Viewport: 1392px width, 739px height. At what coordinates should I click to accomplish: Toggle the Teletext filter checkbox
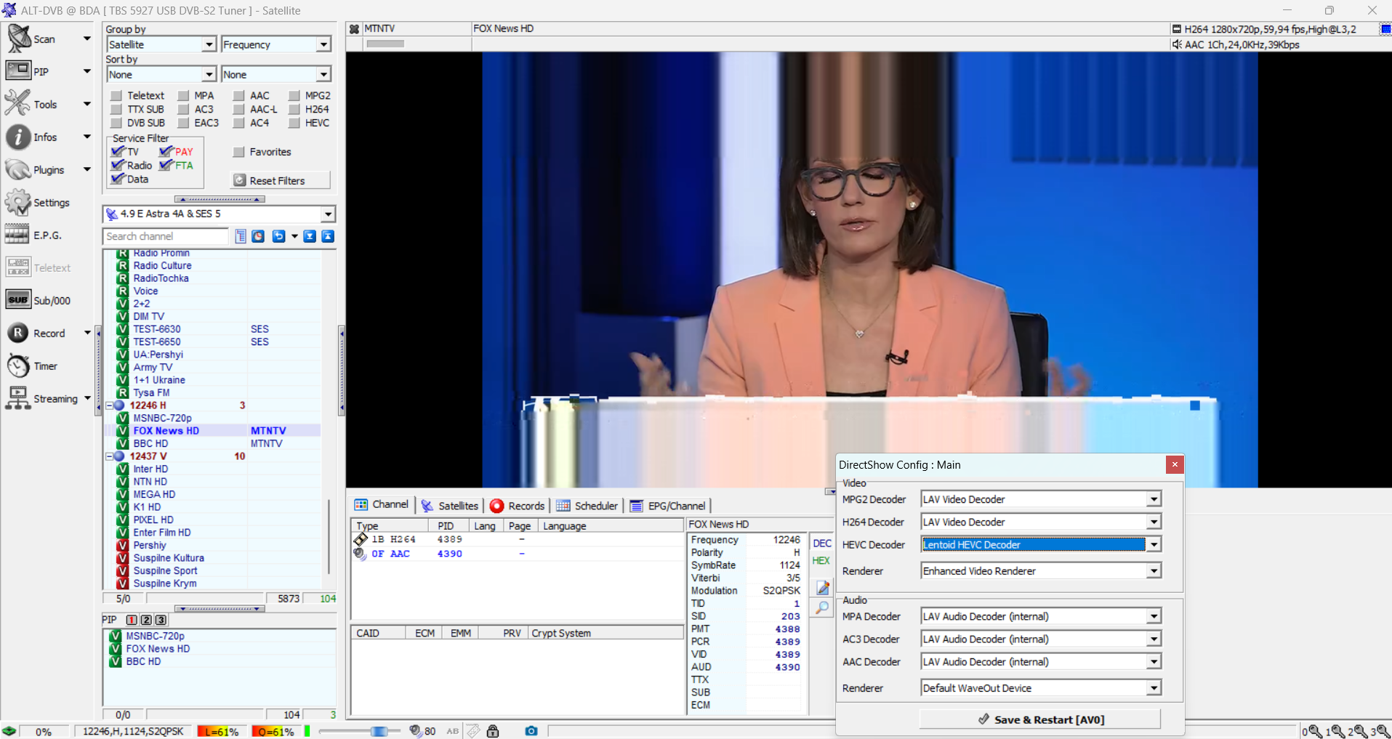pos(116,95)
